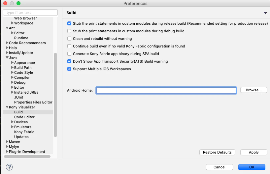Expand the Install/Update node
This screenshot has height=174, width=270.
tap(7, 53)
